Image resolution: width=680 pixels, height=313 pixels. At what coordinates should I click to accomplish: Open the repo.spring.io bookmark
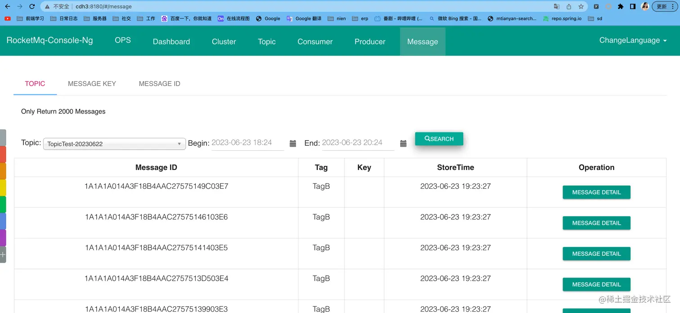562,19
